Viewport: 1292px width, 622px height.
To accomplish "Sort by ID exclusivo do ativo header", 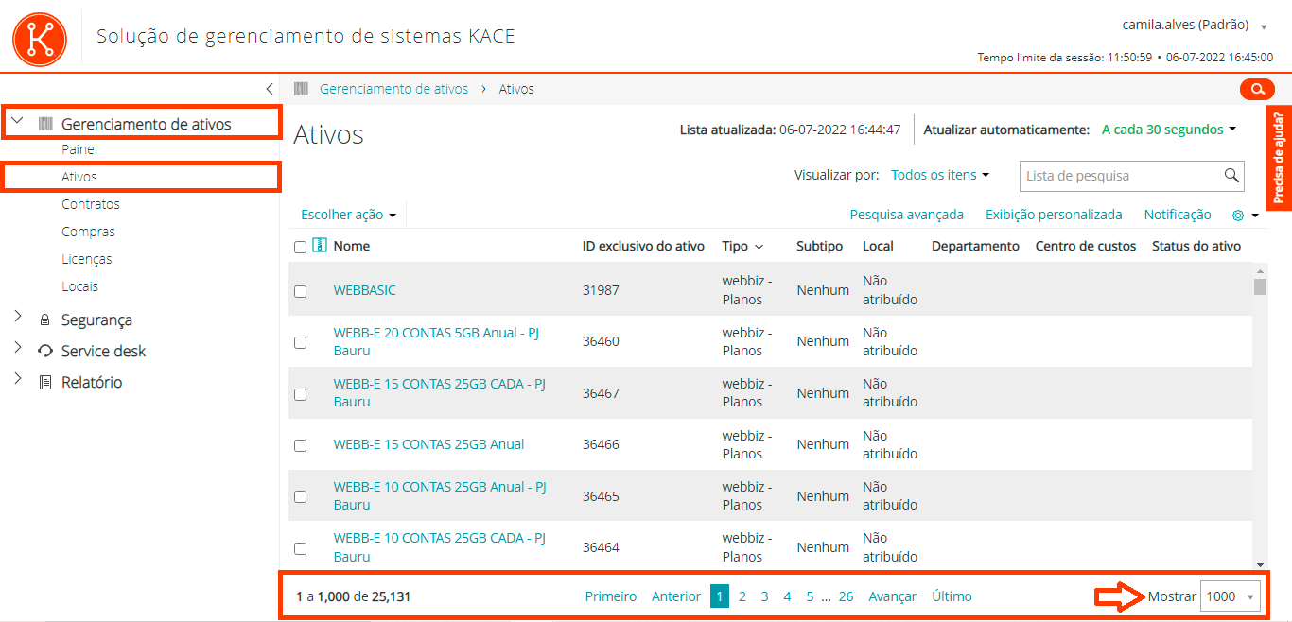I will (643, 246).
